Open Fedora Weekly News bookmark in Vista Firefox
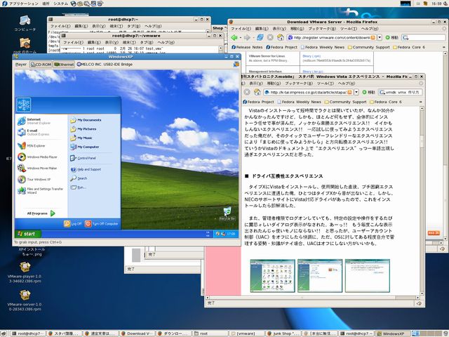Screen dimensions: 449x337 click(x=299, y=102)
